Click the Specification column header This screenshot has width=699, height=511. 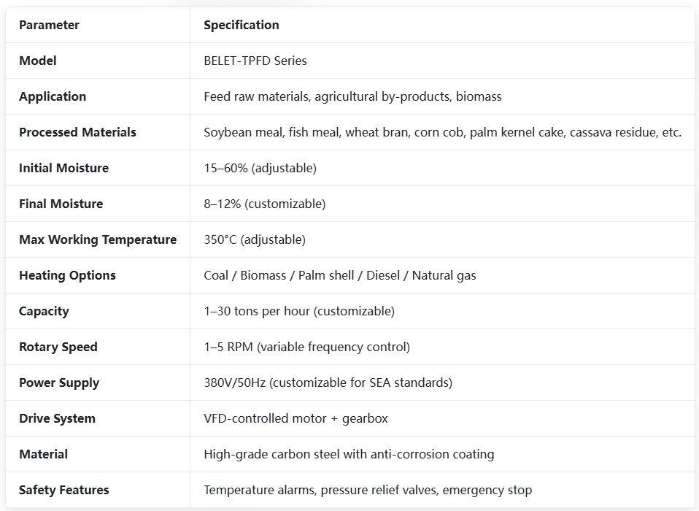[242, 25]
